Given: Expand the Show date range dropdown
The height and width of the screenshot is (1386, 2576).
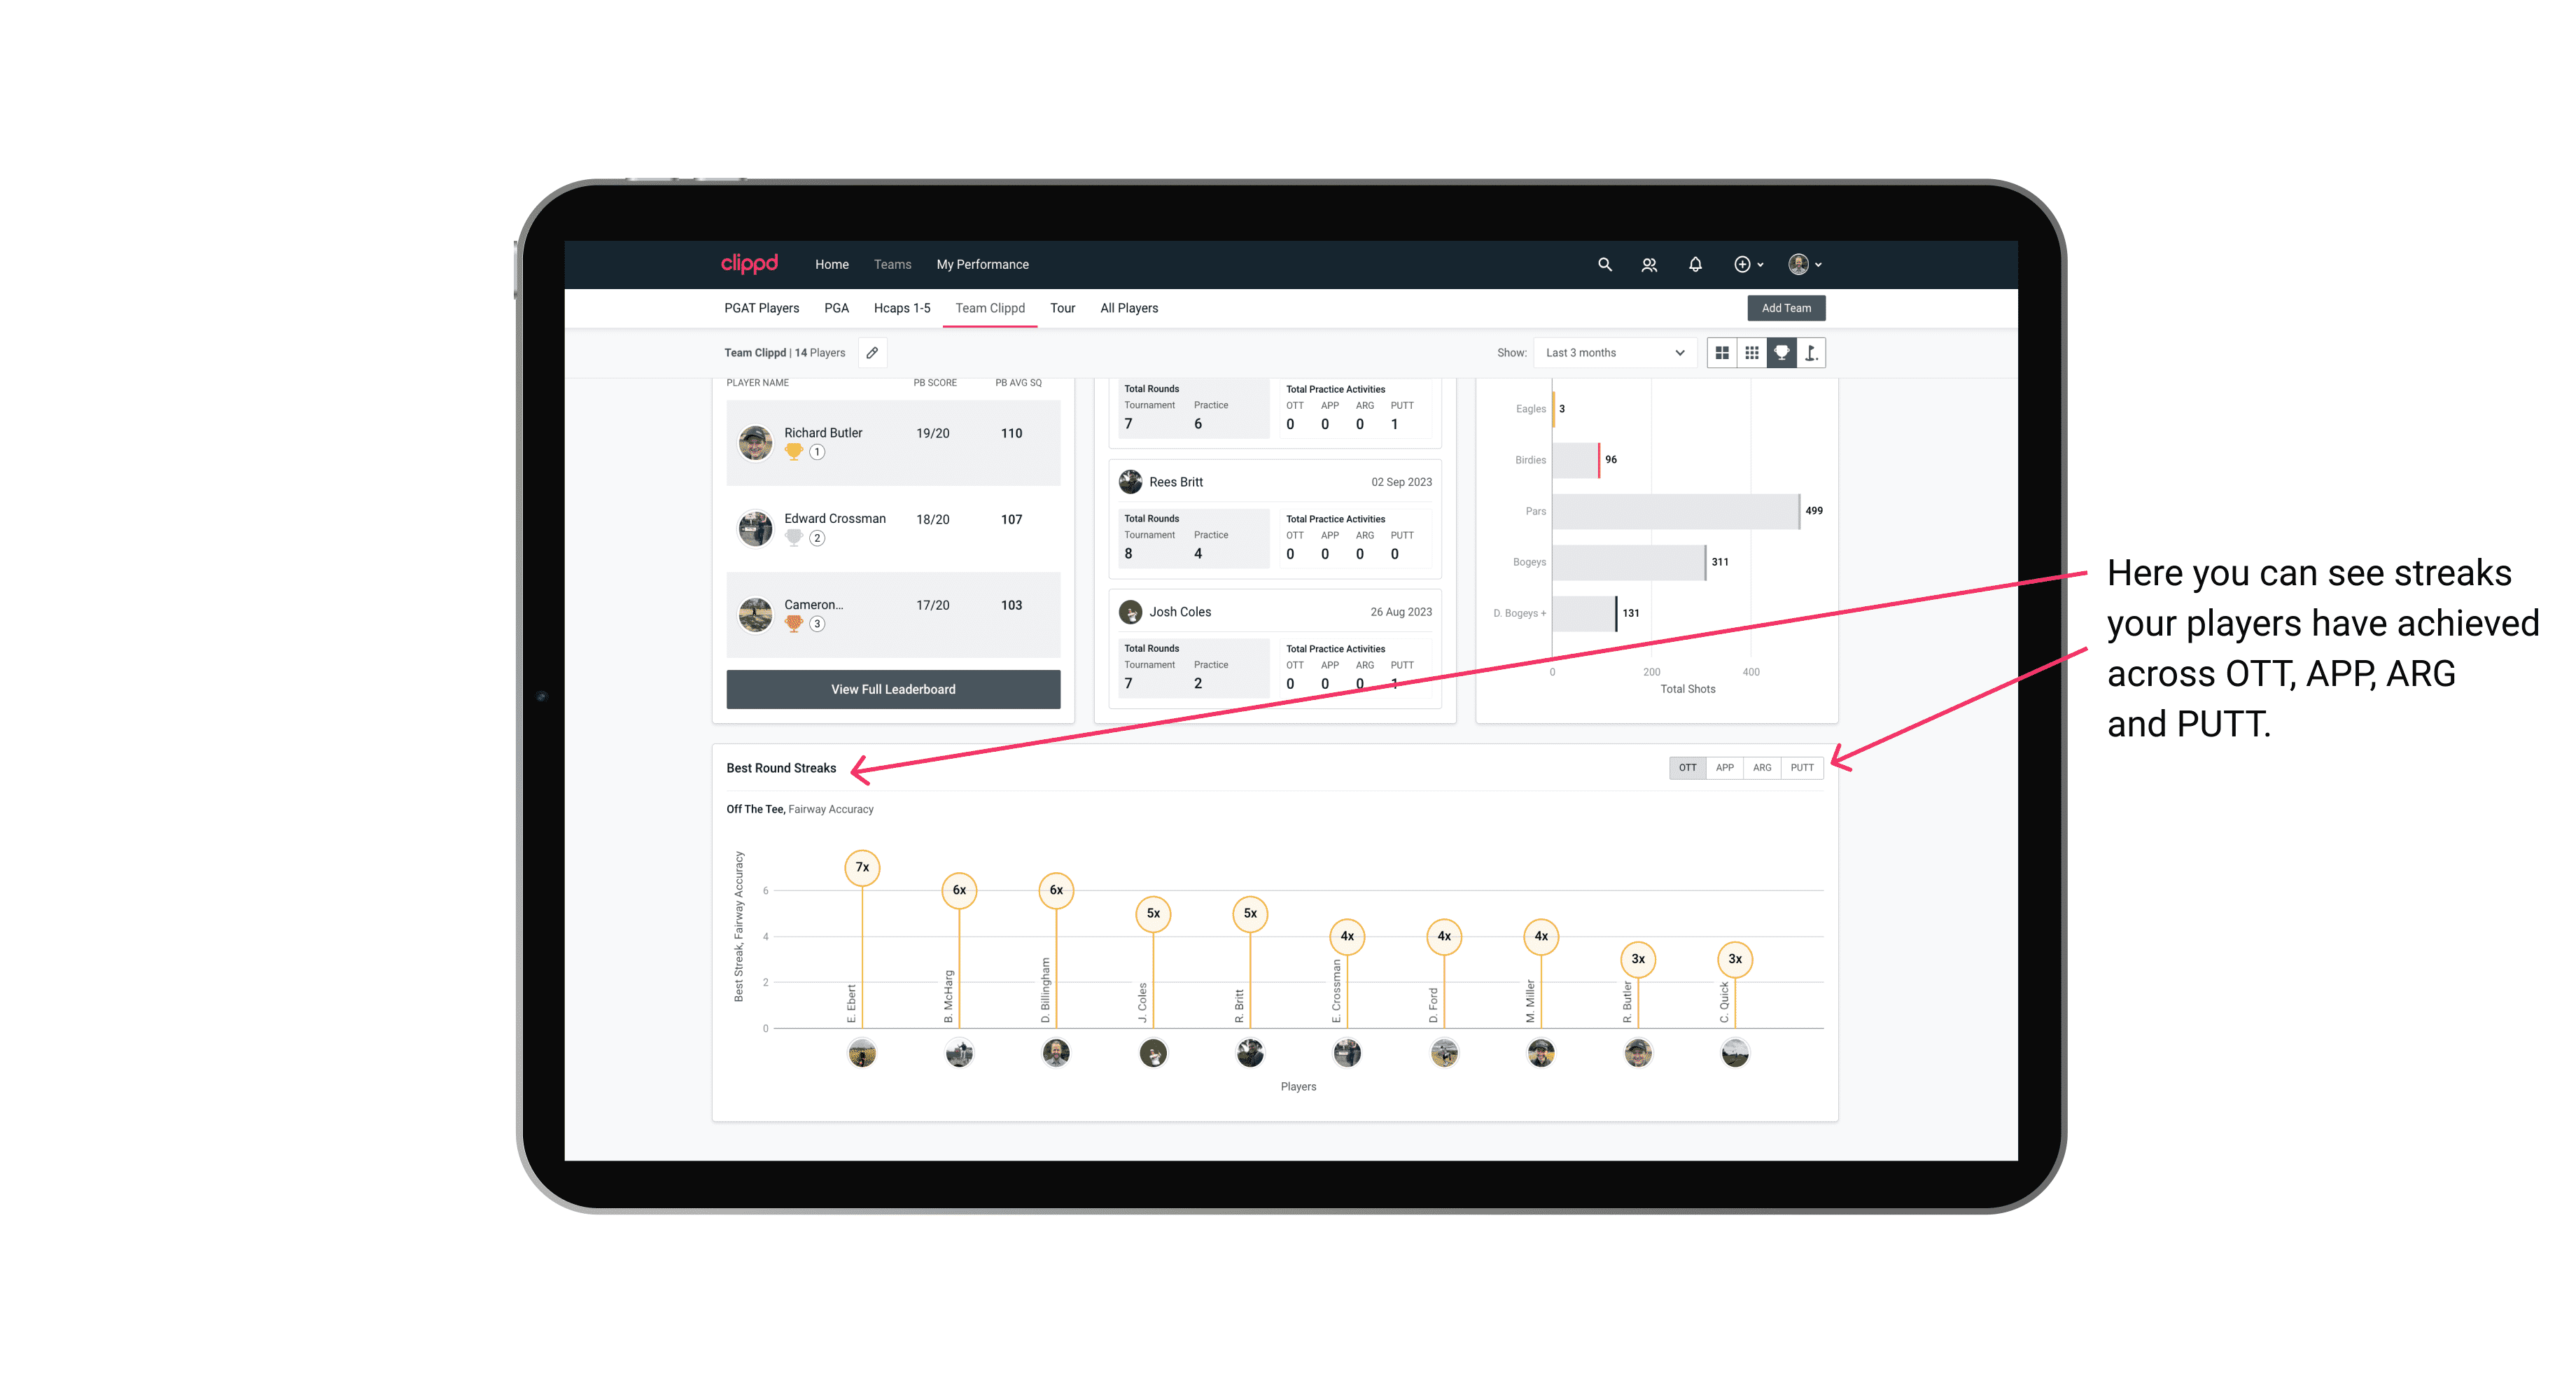Looking at the screenshot, I should 1612,353.
